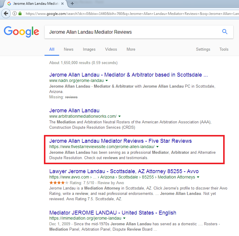Select the All results tab
The width and height of the screenshot is (239, 236).
tap(52, 49)
